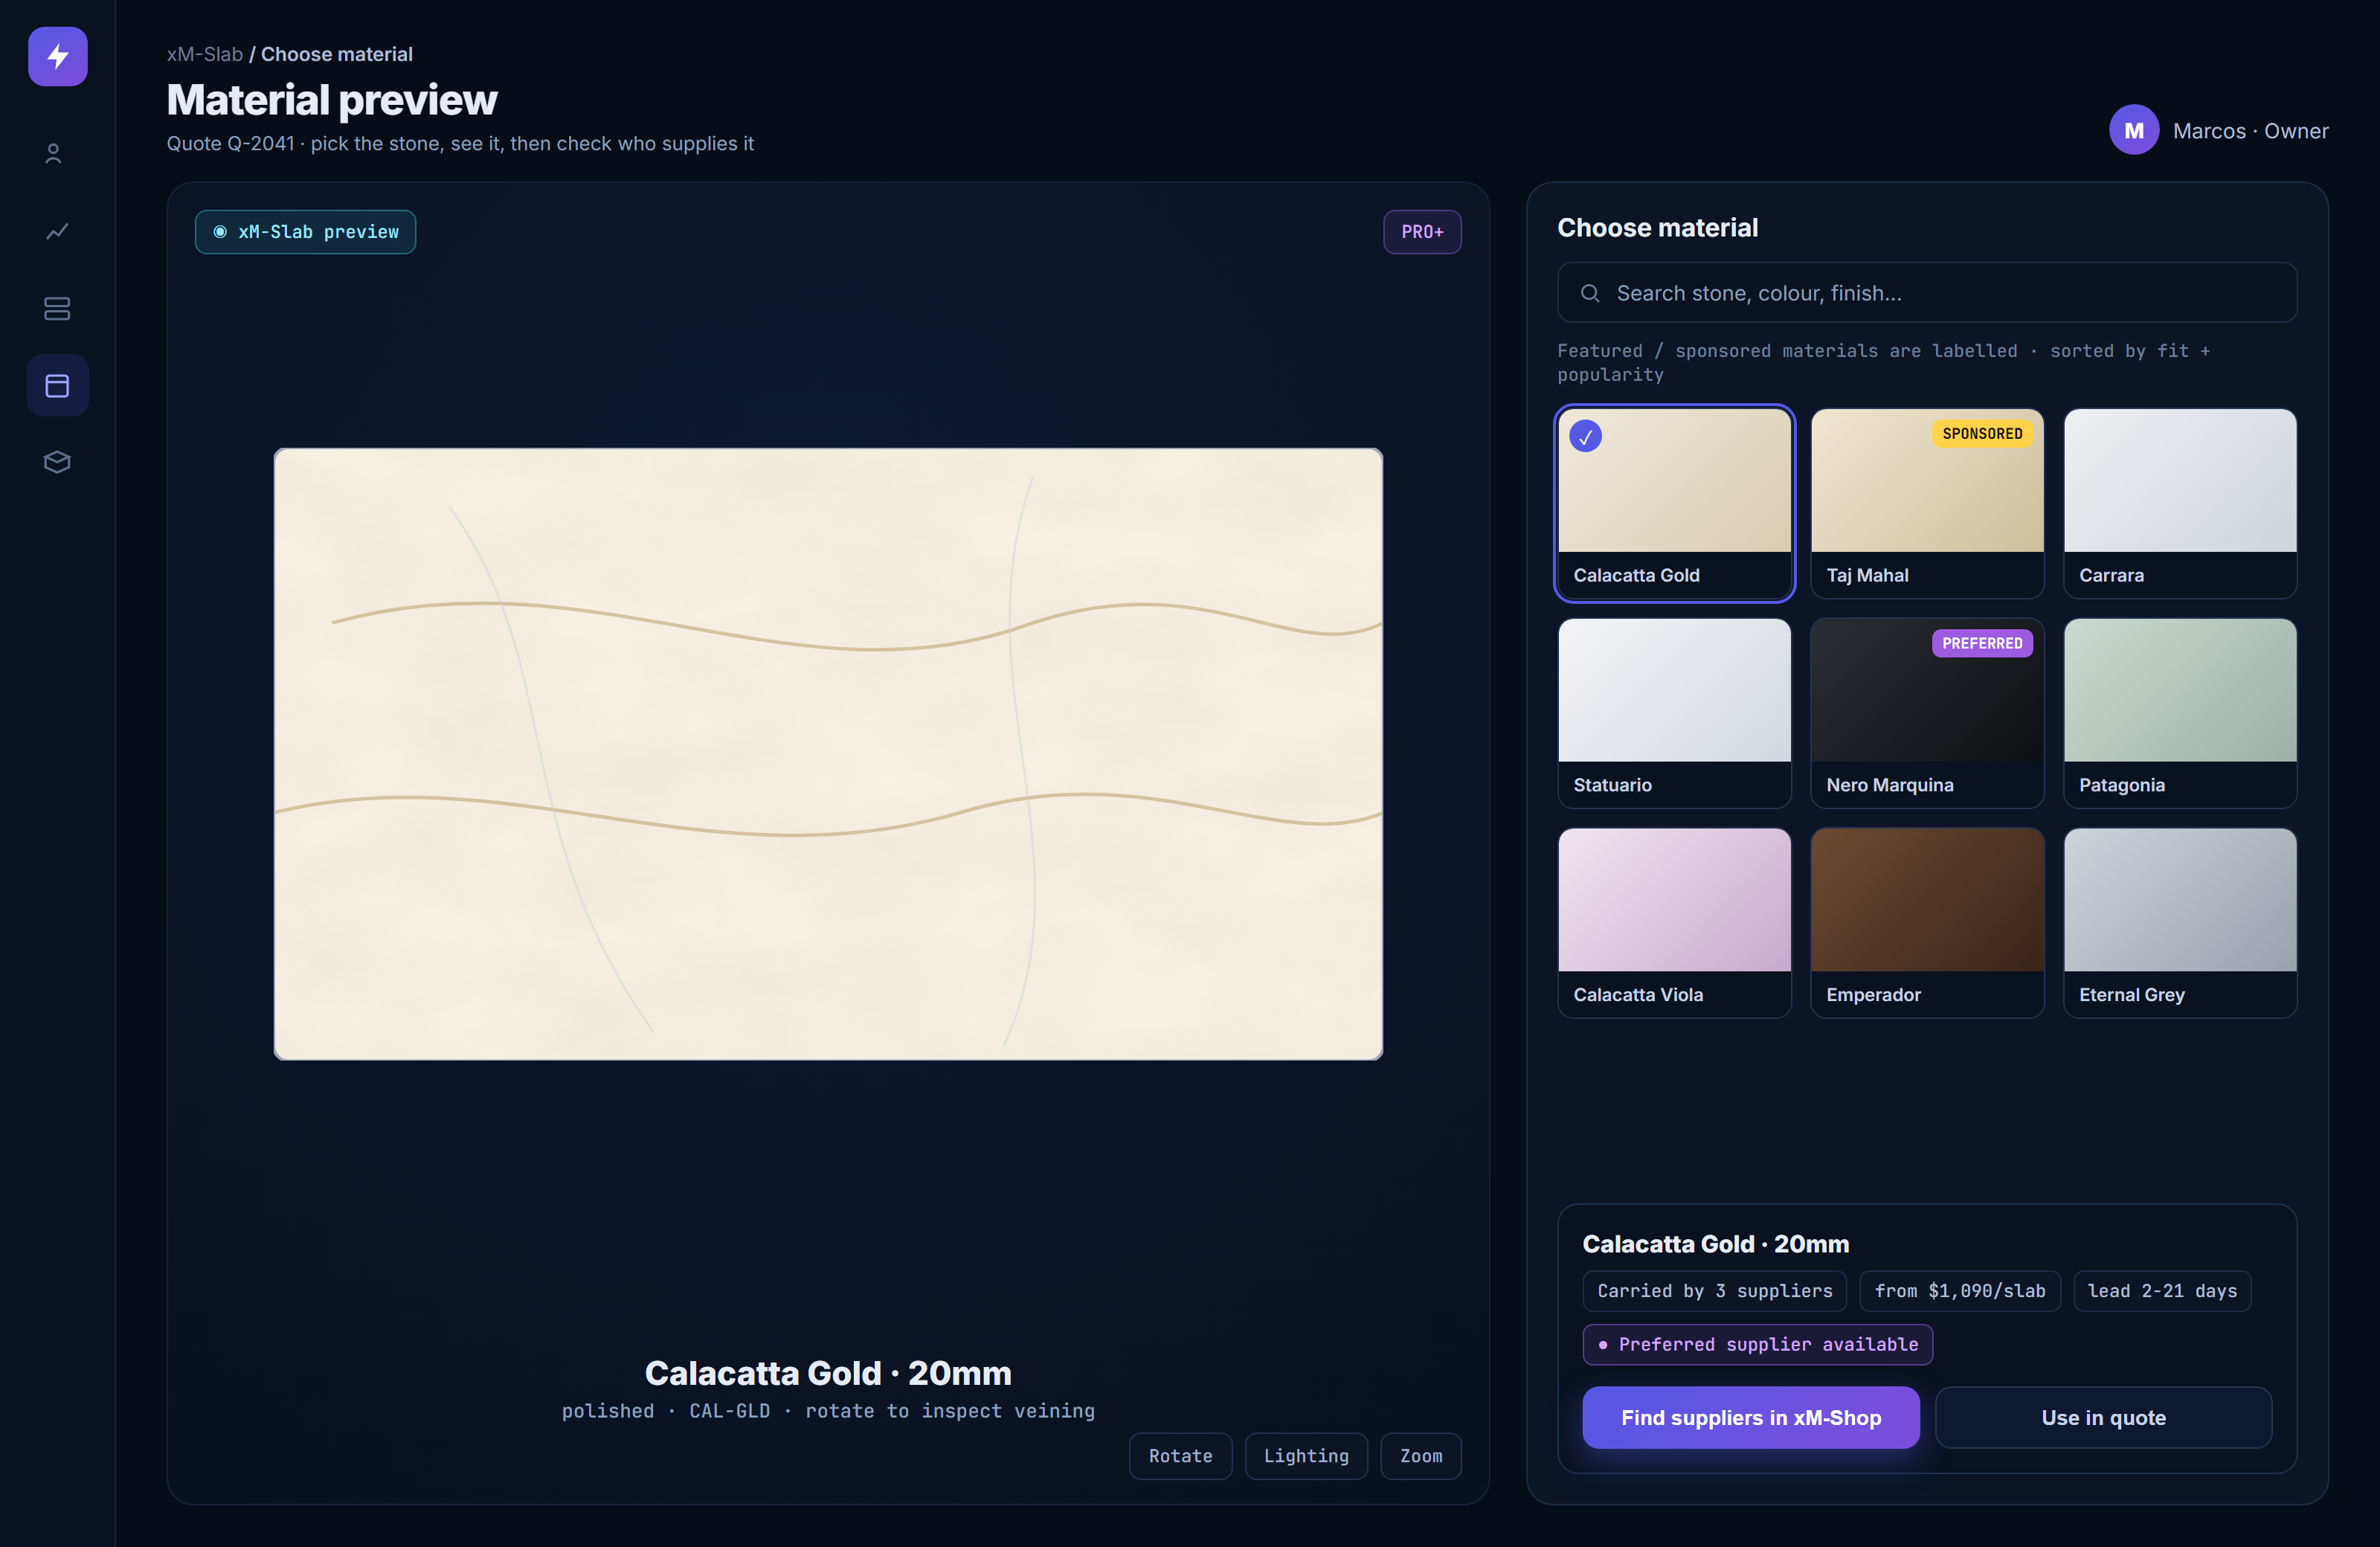
Task: Select the Calacatta Viola material
Action: (x=1674, y=923)
